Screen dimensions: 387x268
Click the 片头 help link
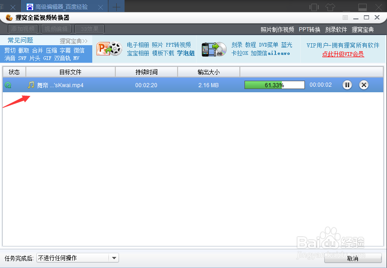[x=35, y=58]
